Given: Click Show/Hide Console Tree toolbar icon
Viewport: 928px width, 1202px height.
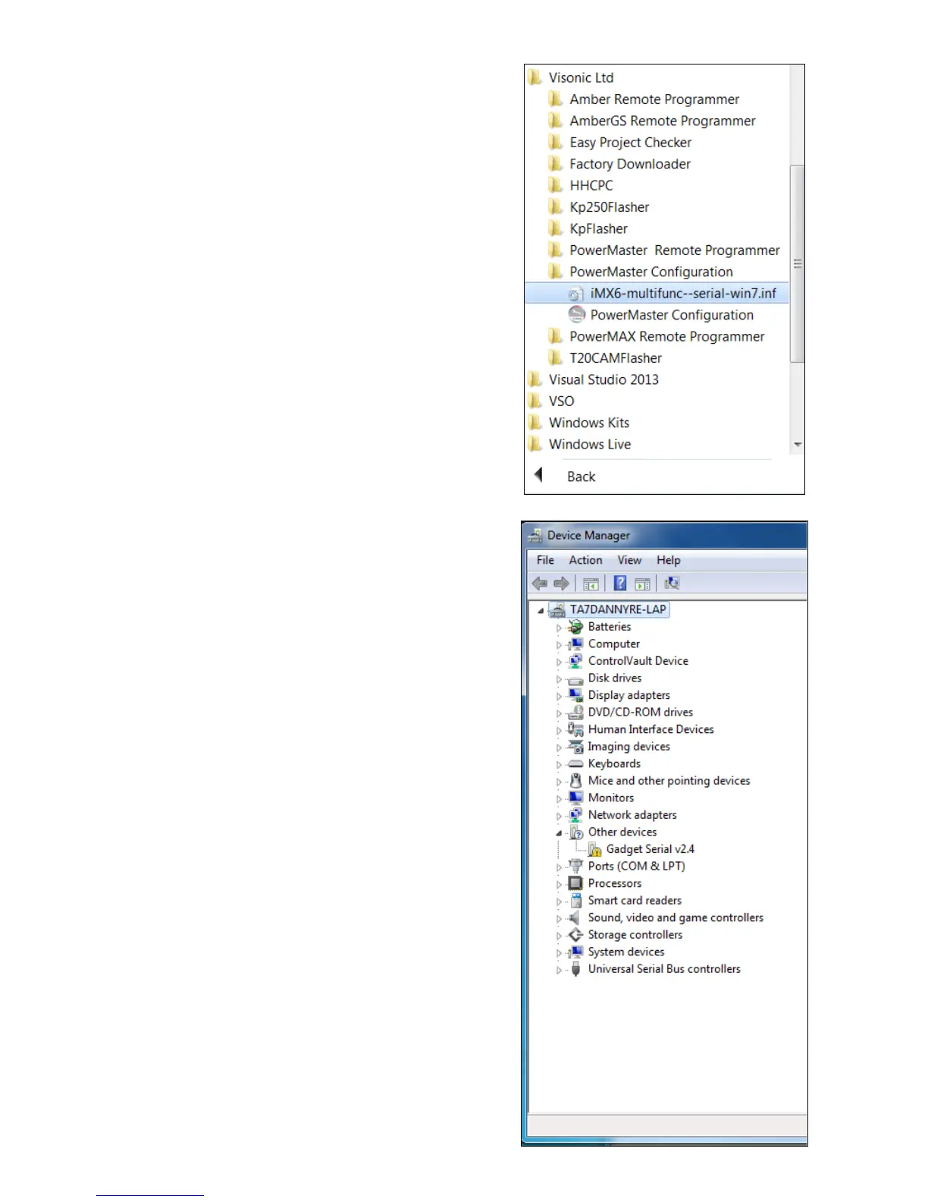Looking at the screenshot, I should pos(591,584).
